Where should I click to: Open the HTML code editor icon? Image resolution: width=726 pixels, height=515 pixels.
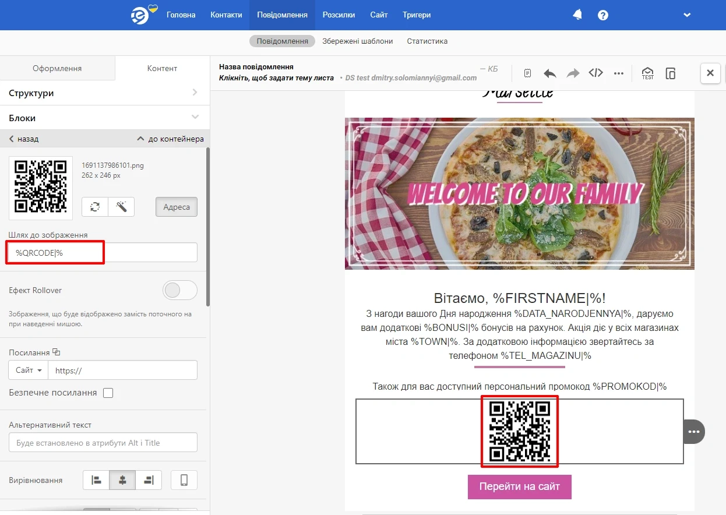coord(595,73)
